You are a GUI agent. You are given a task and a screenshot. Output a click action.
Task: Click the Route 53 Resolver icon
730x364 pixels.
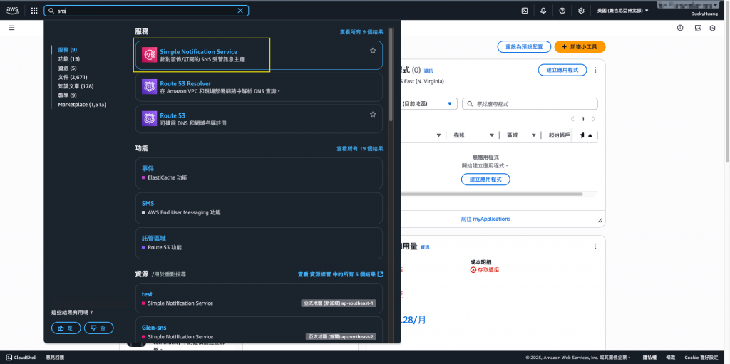pyautogui.click(x=149, y=87)
